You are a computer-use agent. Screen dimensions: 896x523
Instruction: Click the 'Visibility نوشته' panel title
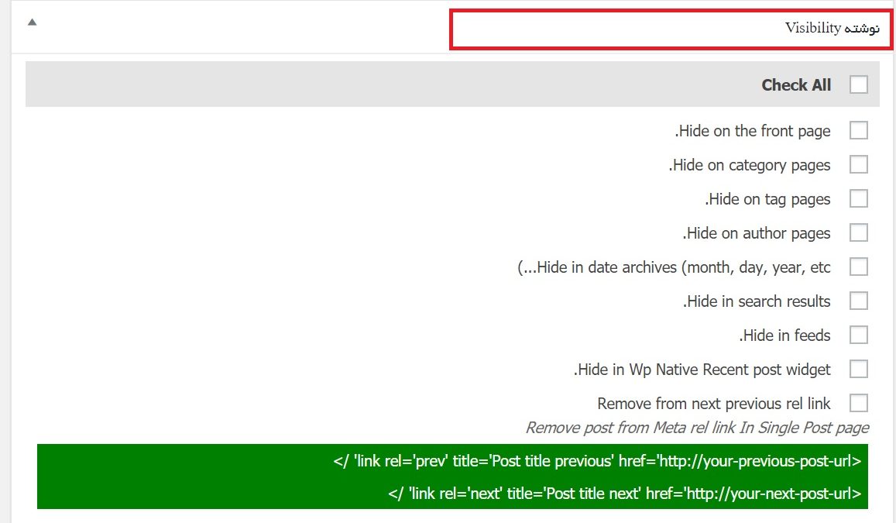832,28
